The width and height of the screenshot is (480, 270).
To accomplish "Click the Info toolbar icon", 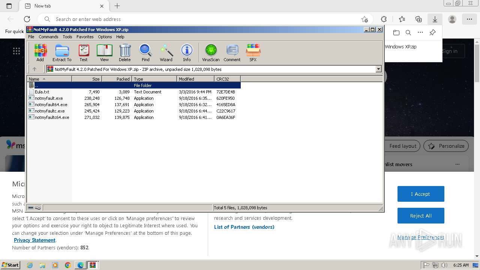I will coord(187,52).
